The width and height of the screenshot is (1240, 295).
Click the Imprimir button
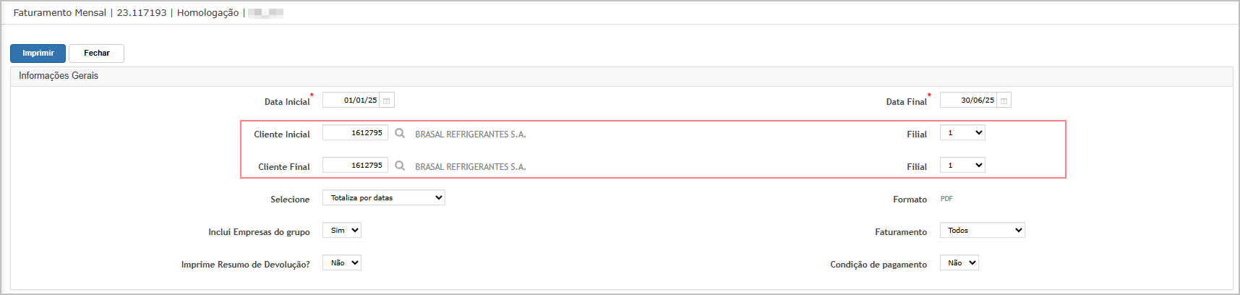38,54
